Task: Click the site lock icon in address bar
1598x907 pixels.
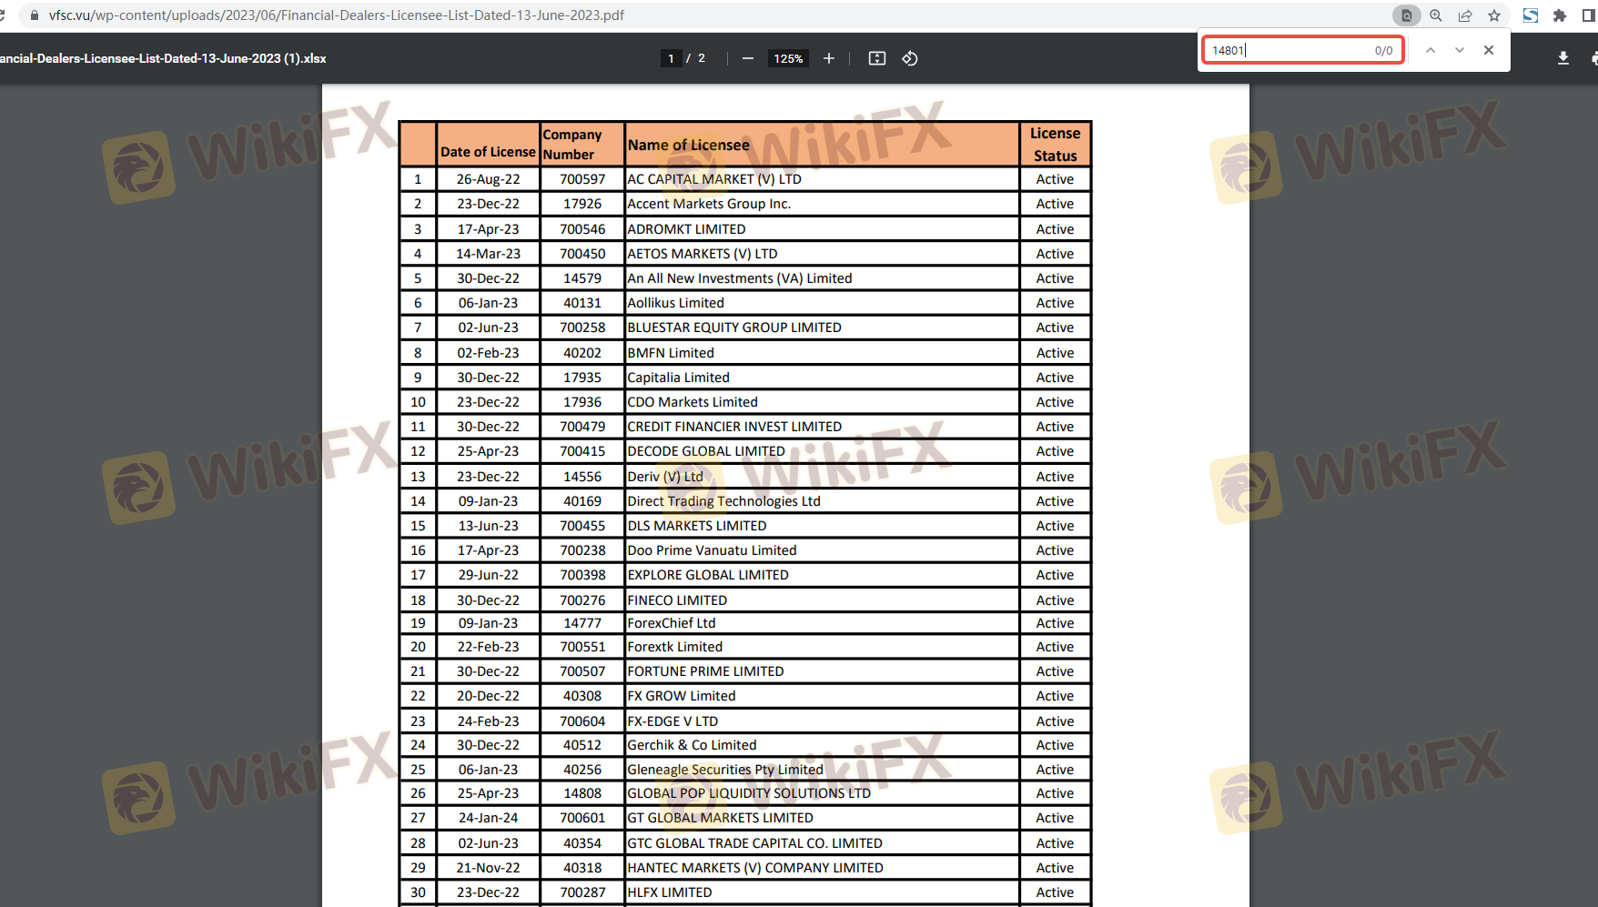Action: (35, 15)
